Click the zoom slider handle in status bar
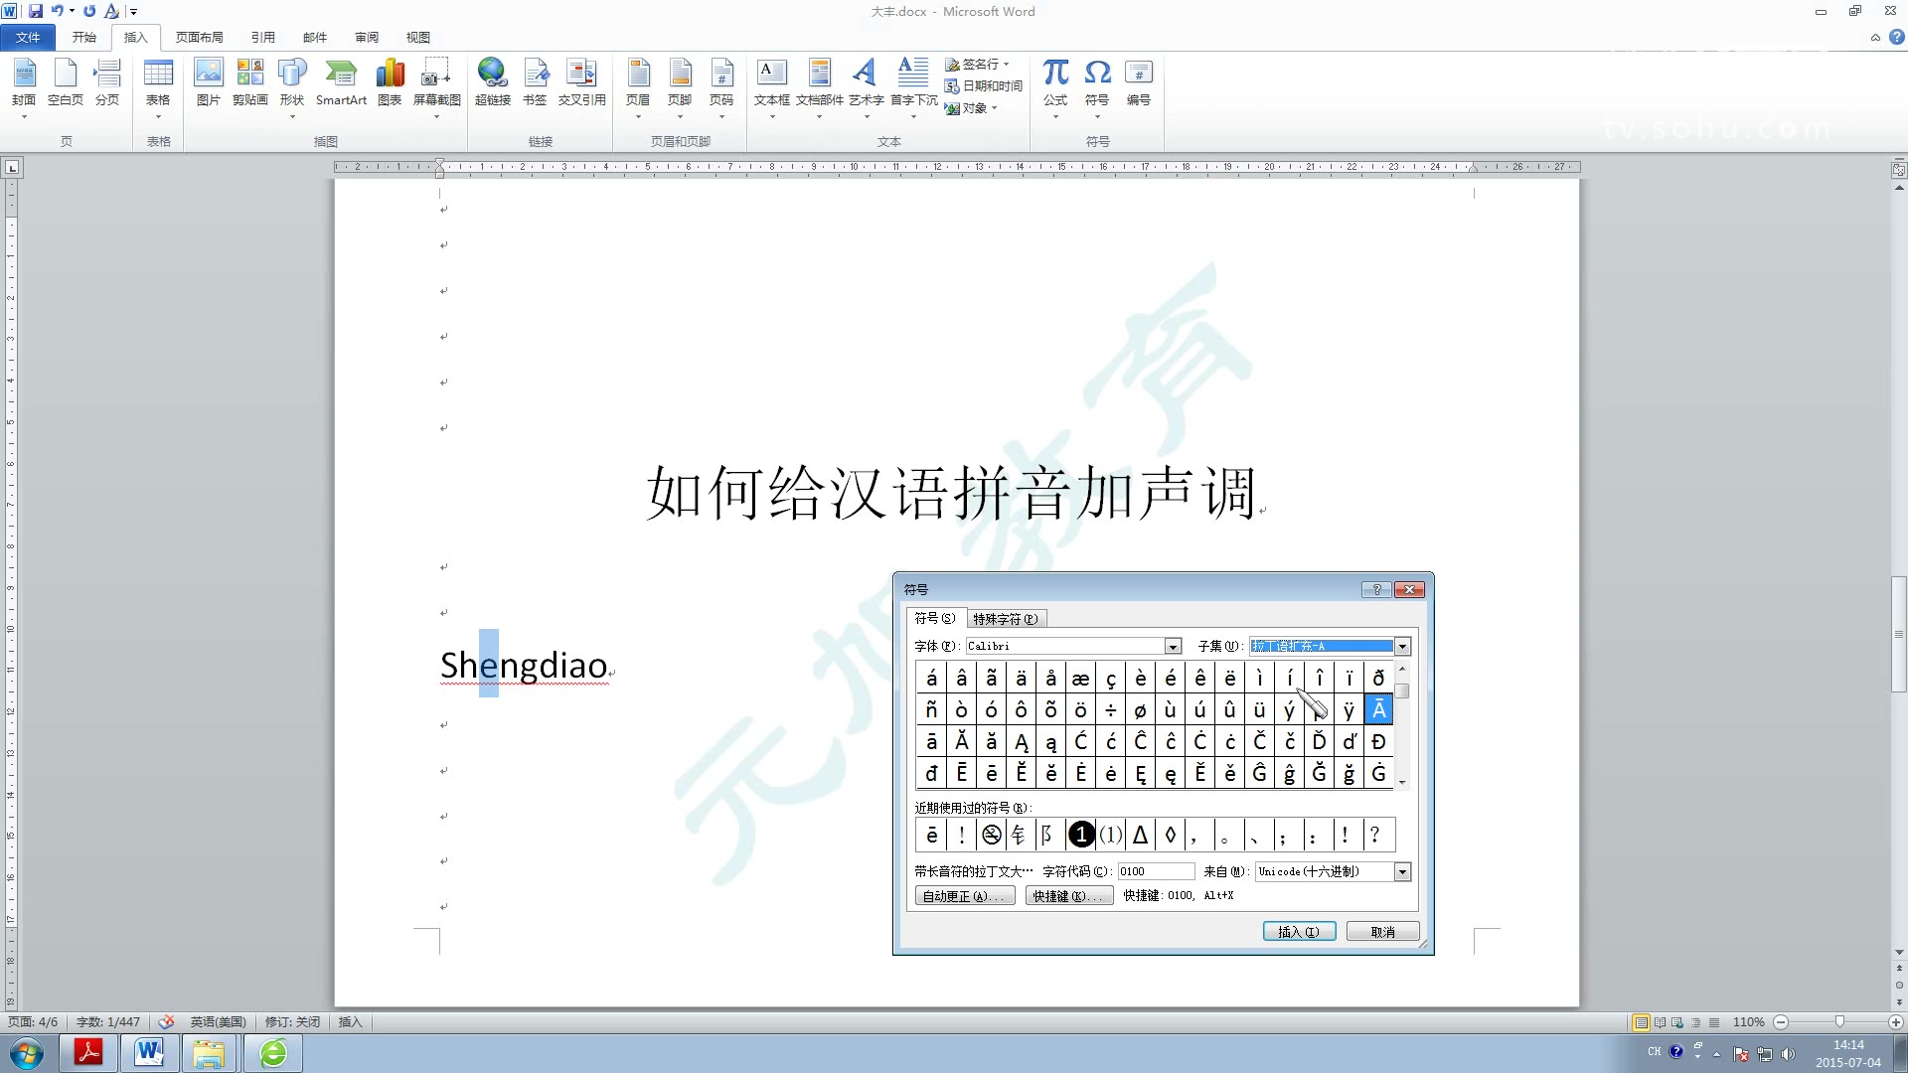 click(1839, 1022)
